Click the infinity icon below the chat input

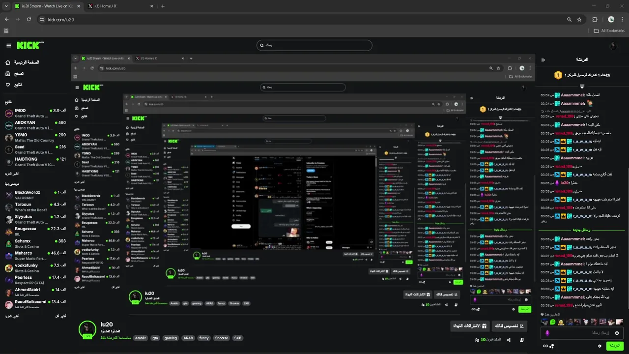click(x=545, y=346)
